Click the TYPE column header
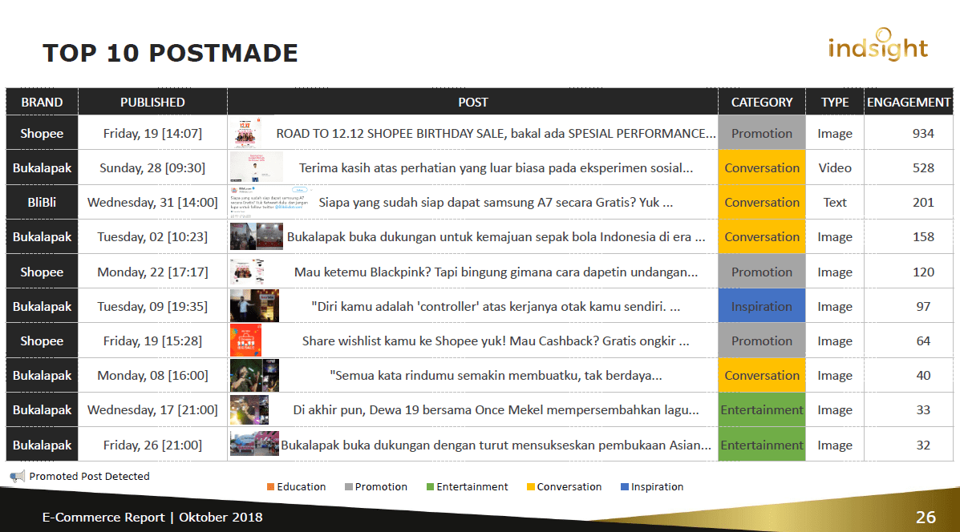This screenshot has width=960, height=532. (835, 102)
